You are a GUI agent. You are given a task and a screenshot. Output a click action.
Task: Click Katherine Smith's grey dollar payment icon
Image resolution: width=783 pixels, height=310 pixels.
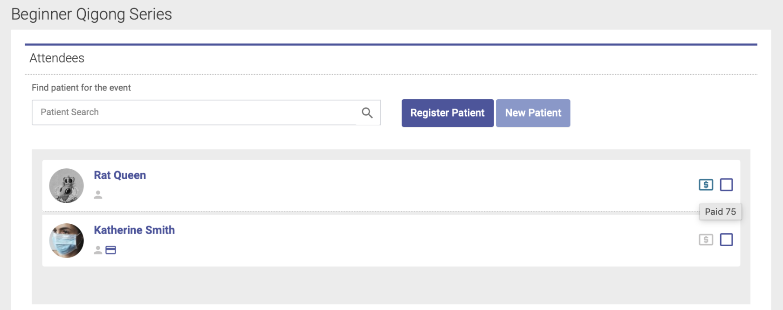pos(706,240)
